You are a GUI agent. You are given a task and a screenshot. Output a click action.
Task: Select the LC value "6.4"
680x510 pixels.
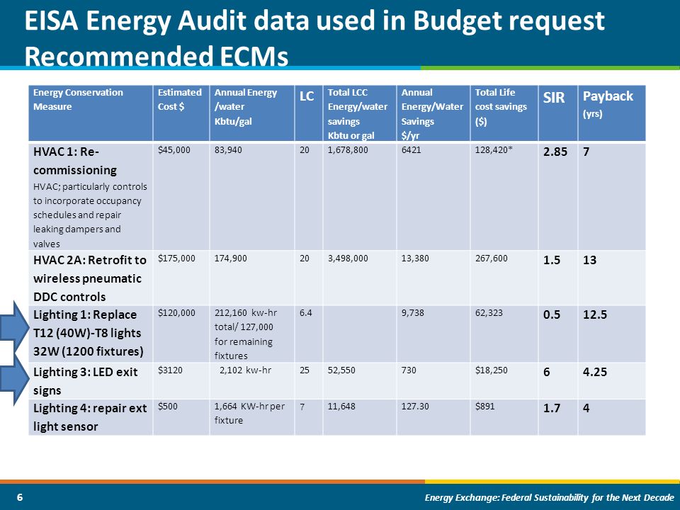pyautogui.click(x=305, y=313)
